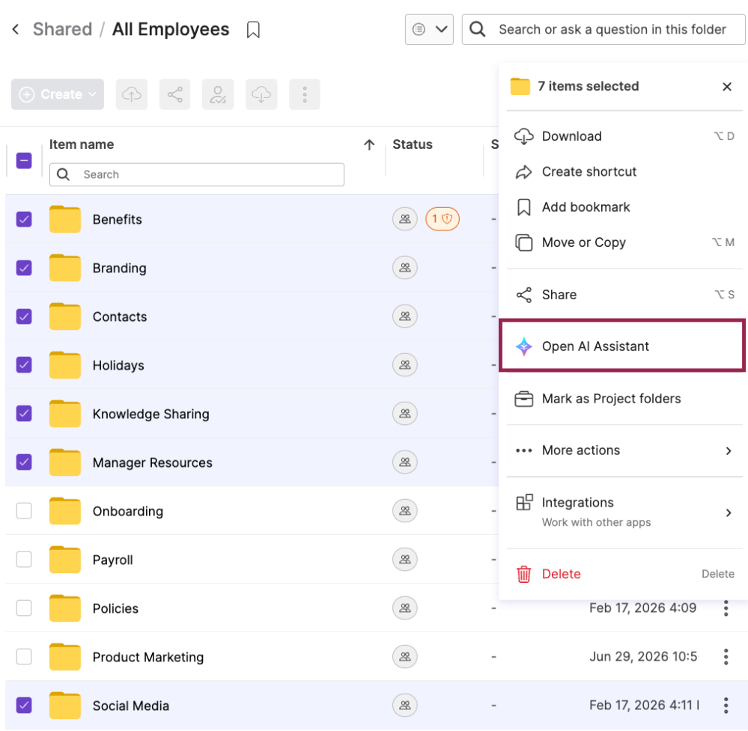Click the Item name search field
The image size is (748, 731).
197,174
